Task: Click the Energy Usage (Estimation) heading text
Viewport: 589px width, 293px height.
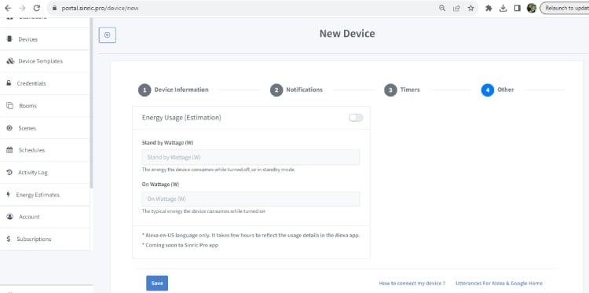Action: [x=181, y=118]
